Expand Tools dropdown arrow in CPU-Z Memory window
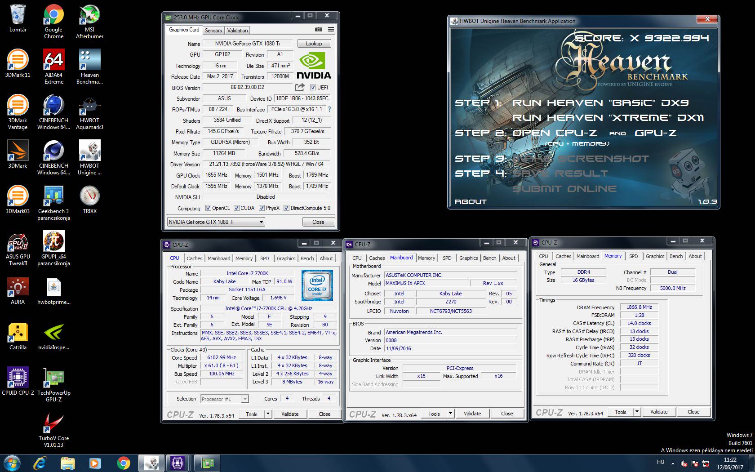The height and width of the screenshot is (472, 755). point(637,412)
